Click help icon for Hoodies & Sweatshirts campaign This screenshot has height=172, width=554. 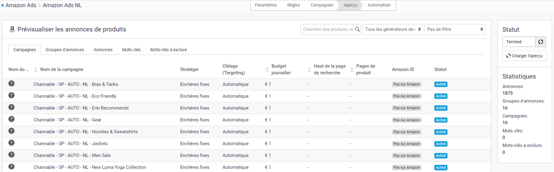click(12, 131)
